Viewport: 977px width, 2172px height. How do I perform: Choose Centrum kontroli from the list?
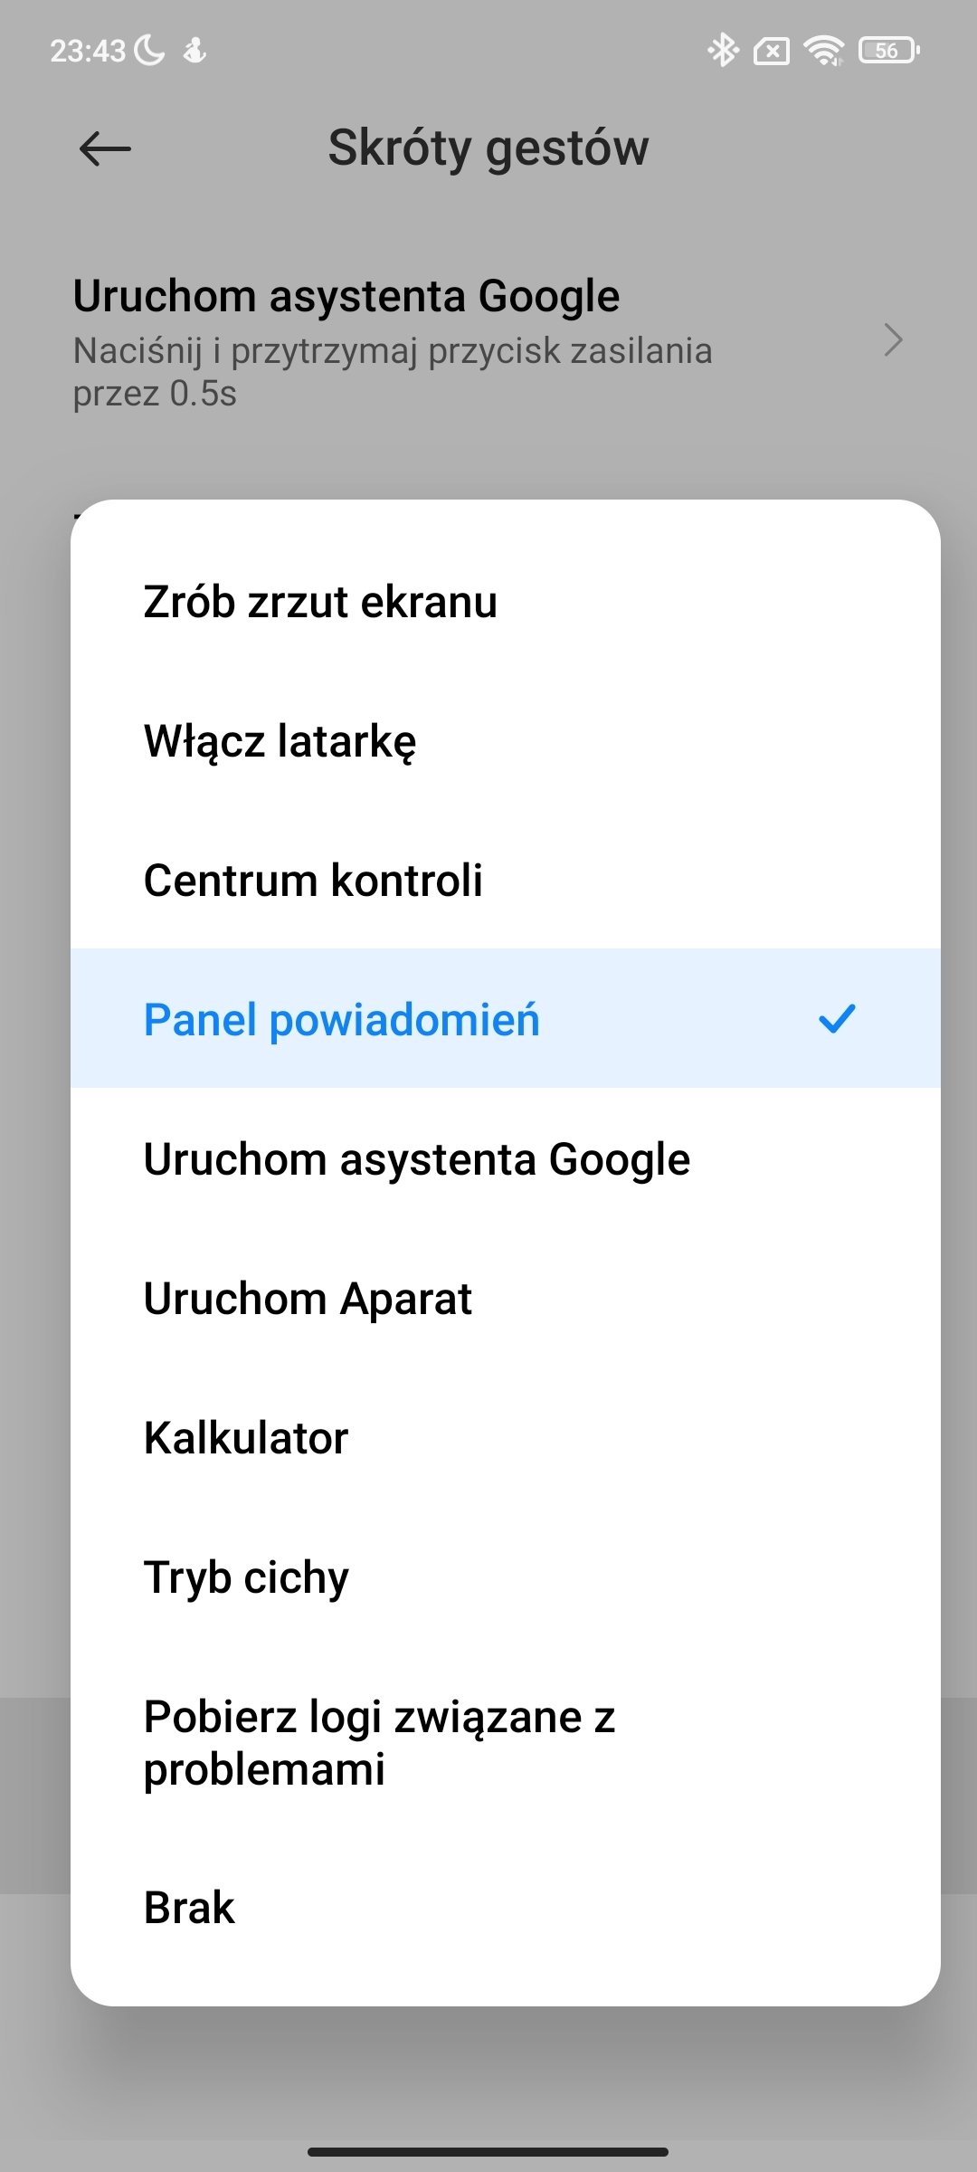[506, 881]
